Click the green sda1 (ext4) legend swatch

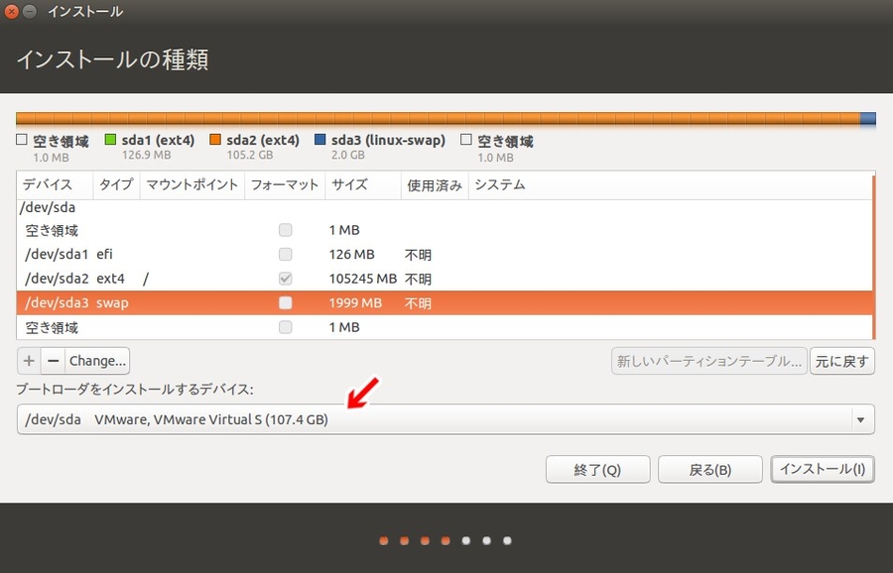(x=110, y=141)
